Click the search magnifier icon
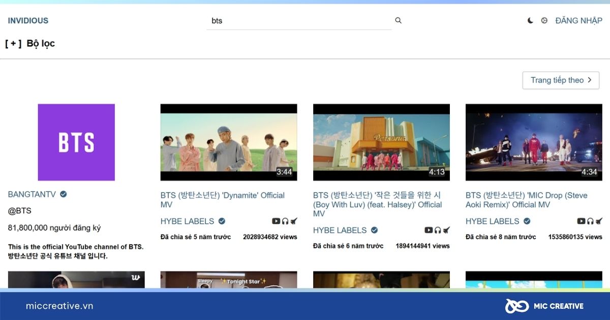Image resolution: width=610 pixels, height=320 pixels. [398, 20]
